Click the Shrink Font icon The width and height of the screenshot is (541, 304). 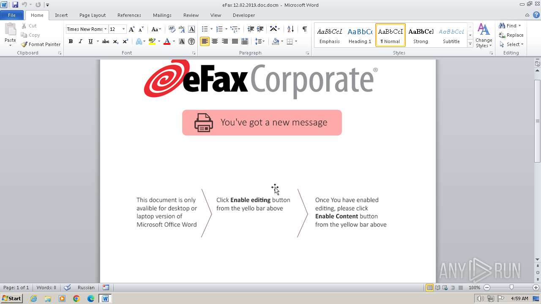tap(141, 29)
